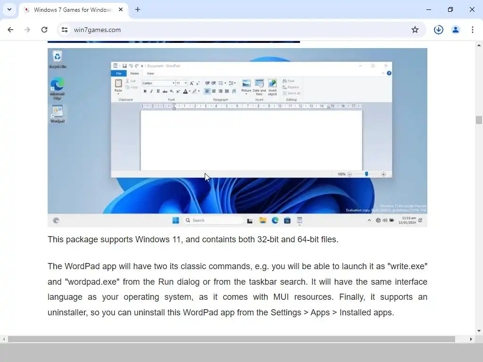Go forward to the next page

pyautogui.click(x=27, y=30)
